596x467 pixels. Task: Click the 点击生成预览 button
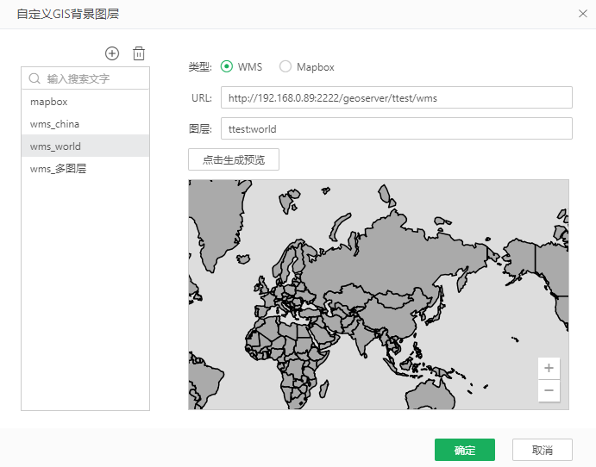point(234,159)
